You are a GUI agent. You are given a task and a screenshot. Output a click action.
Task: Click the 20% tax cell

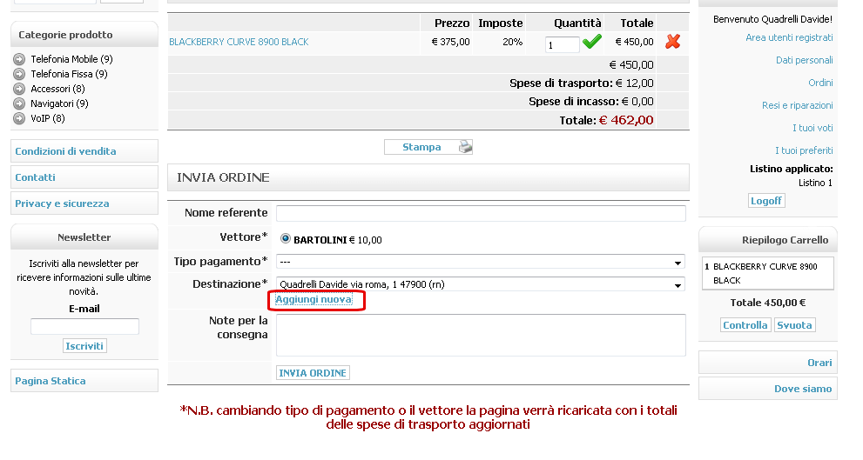pyautogui.click(x=512, y=42)
